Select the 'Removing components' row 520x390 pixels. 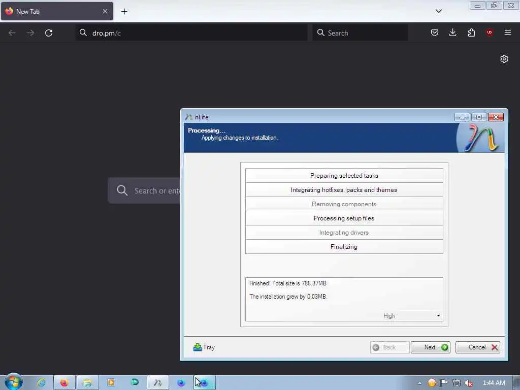tap(344, 204)
